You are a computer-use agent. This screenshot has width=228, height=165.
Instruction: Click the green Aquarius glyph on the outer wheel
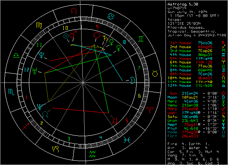(93, 154)
